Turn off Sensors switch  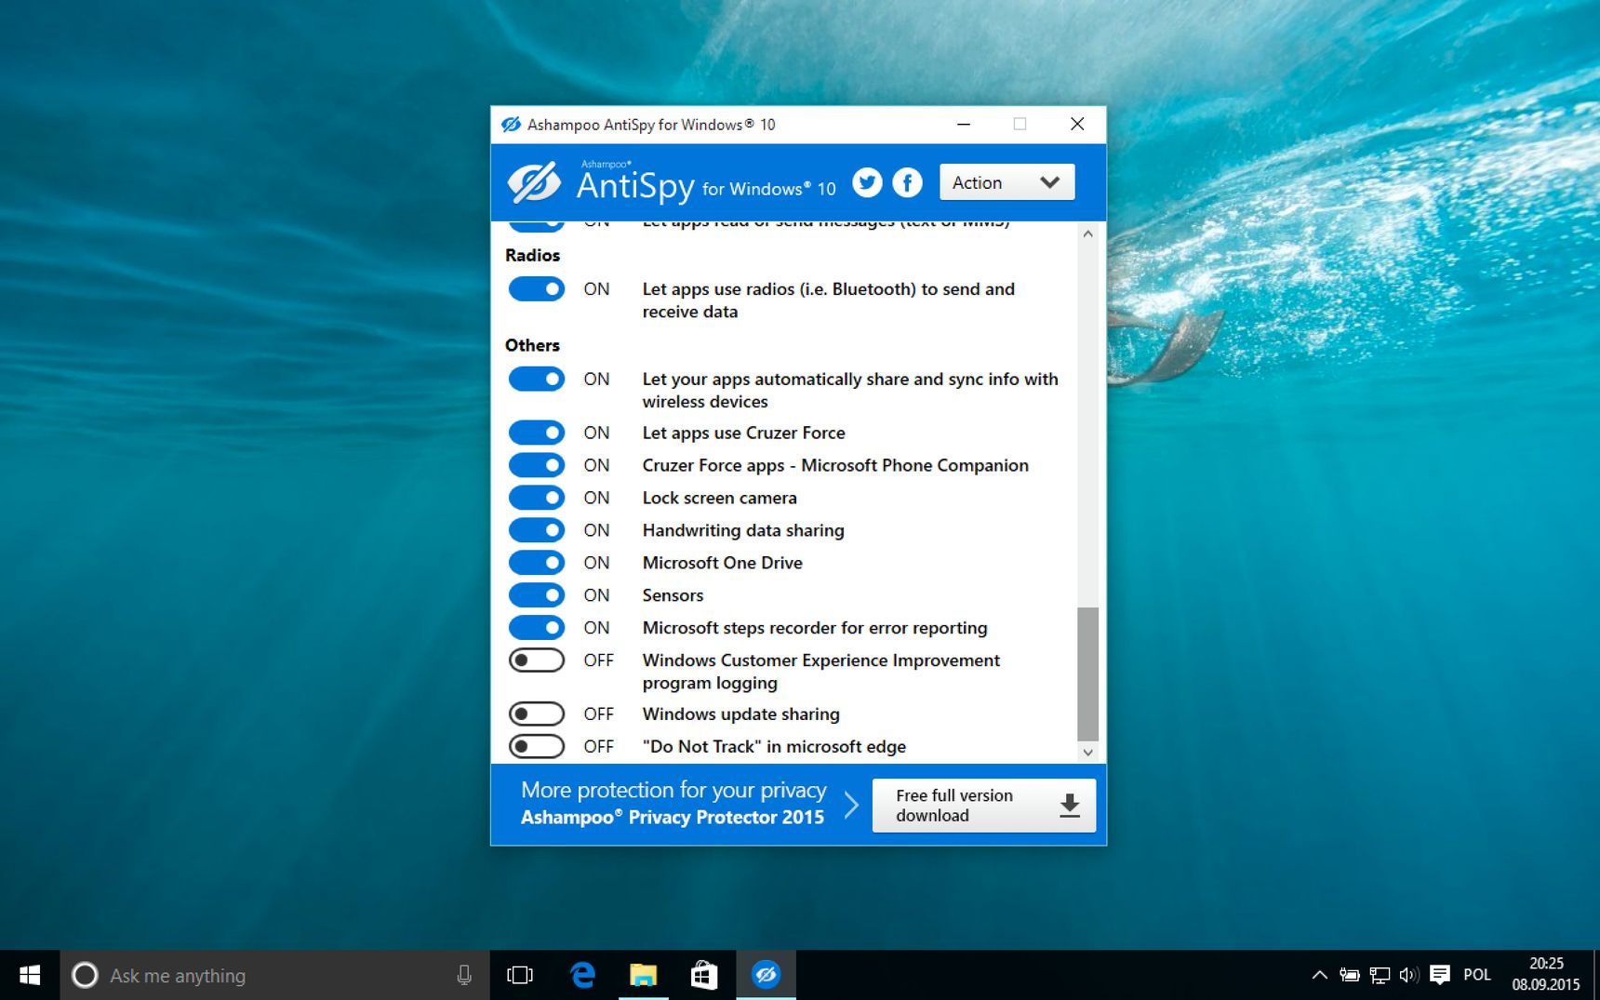pyautogui.click(x=537, y=595)
